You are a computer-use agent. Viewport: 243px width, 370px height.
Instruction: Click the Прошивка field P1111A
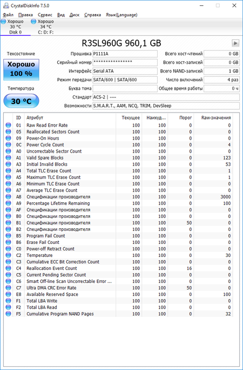(x=125, y=54)
